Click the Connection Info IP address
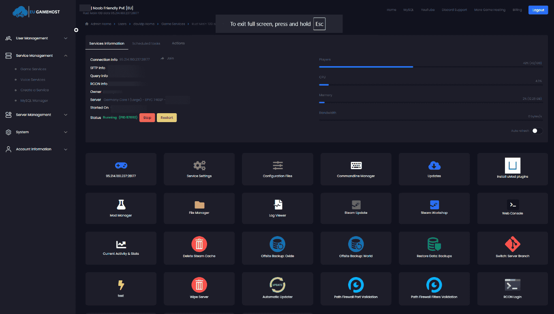554x314 pixels. [135, 60]
